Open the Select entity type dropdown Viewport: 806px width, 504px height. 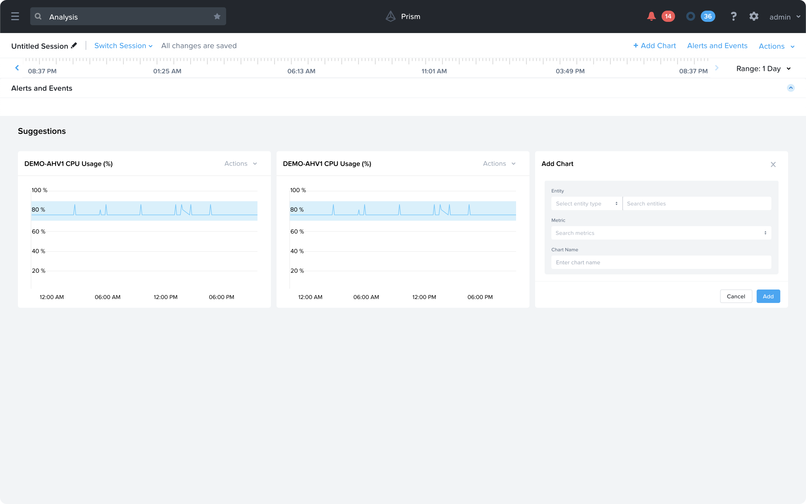click(586, 204)
